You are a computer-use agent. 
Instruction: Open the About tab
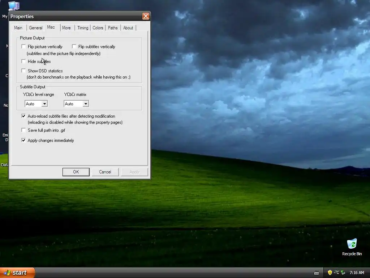(128, 28)
